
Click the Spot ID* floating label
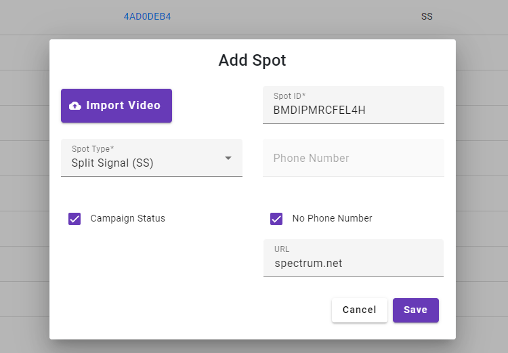pyautogui.click(x=289, y=96)
